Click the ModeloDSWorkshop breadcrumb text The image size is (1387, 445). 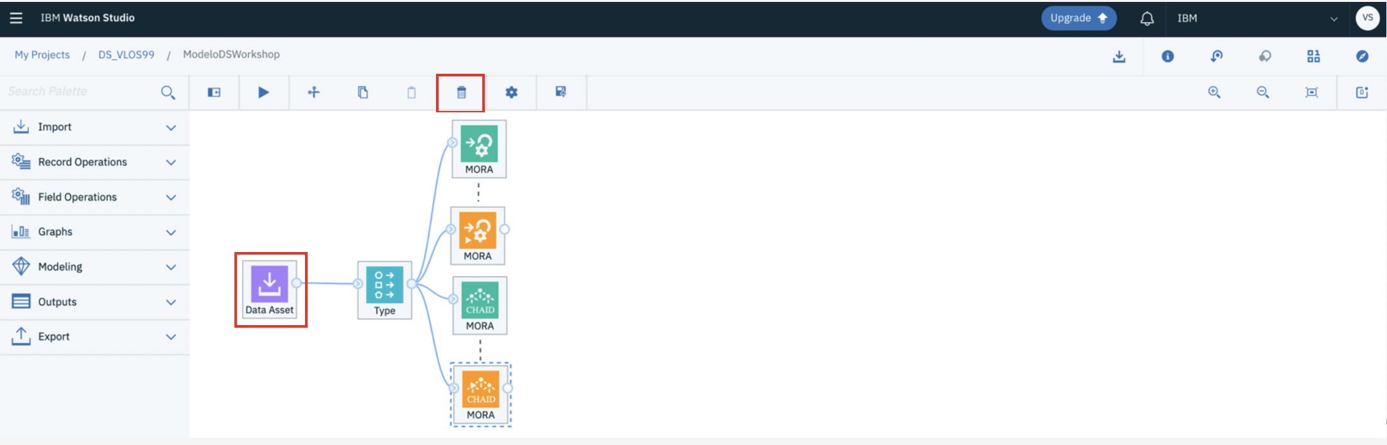(231, 55)
